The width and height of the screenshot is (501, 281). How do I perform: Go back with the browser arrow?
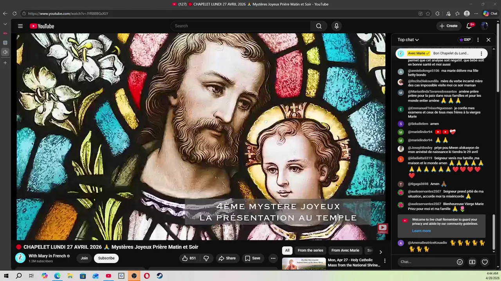pyautogui.click(x=5, y=14)
